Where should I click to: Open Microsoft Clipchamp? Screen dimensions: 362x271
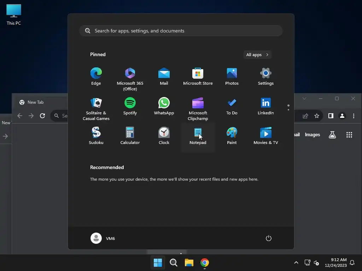click(x=198, y=109)
